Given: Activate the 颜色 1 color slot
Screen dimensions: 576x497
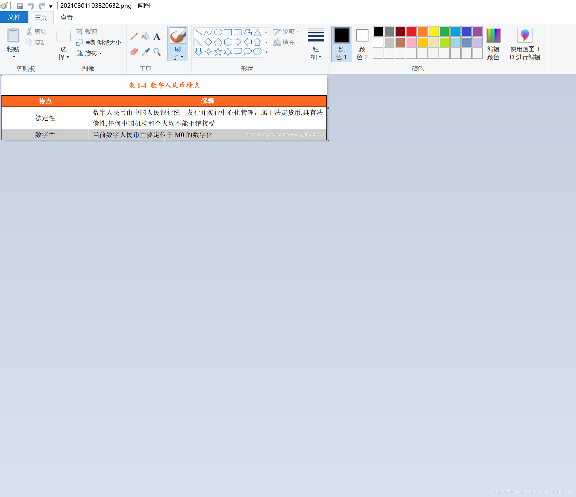Looking at the screenshot, I should pos(341,44).
